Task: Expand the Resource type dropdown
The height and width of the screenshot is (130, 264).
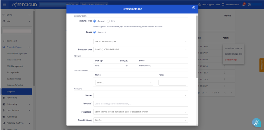Action: click(x=140, y=50)
